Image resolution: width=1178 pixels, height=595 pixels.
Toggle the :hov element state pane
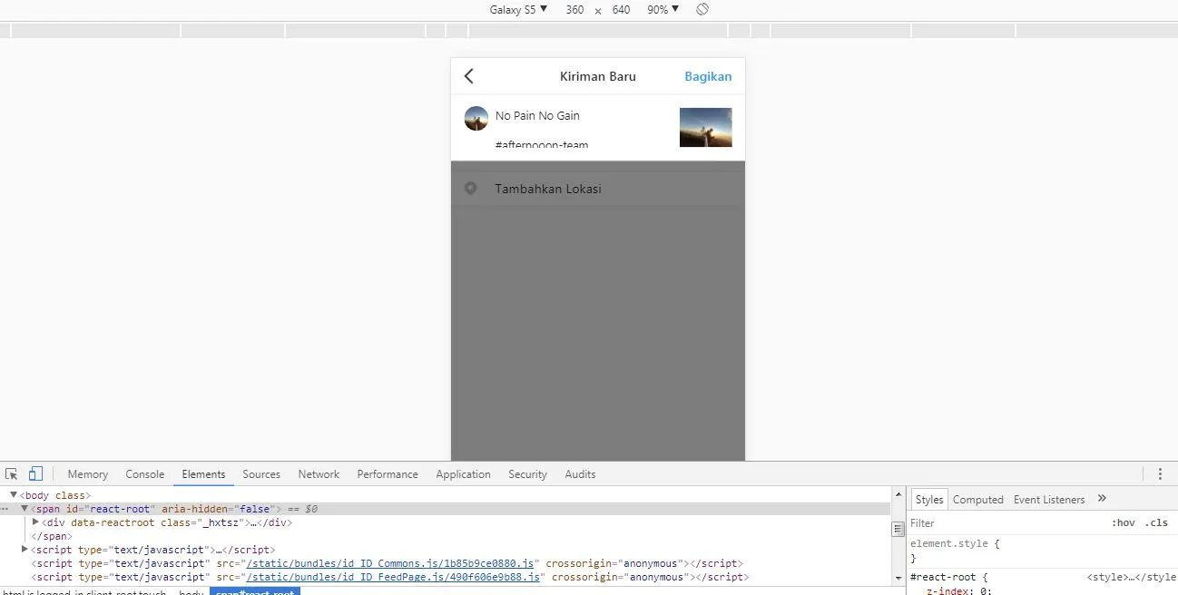(x=1124, y=522)
